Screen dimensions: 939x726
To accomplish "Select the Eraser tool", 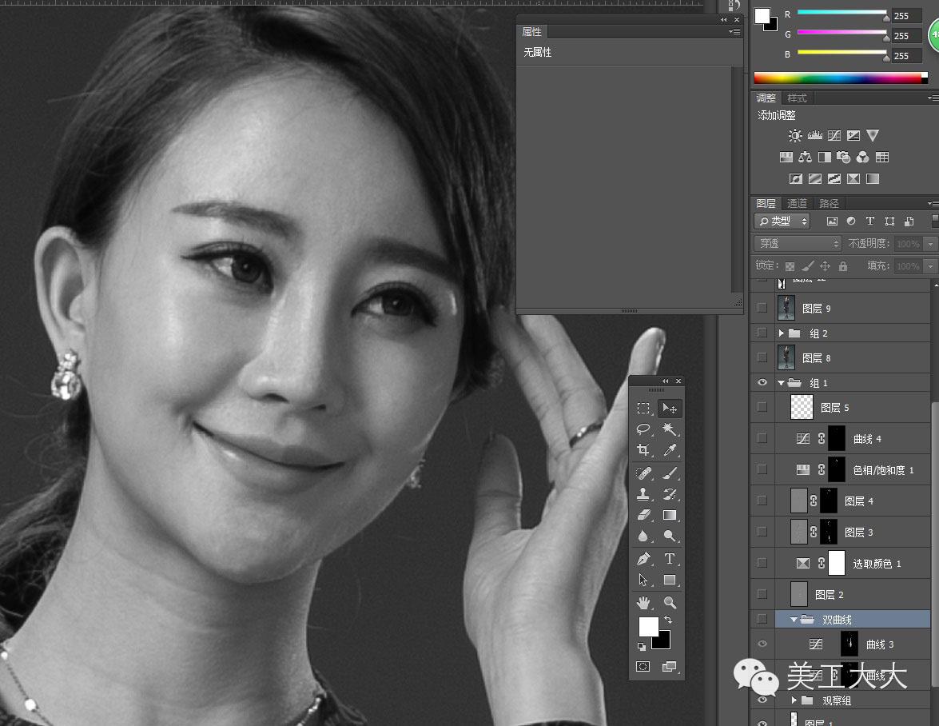I will (x=644, y=515).
